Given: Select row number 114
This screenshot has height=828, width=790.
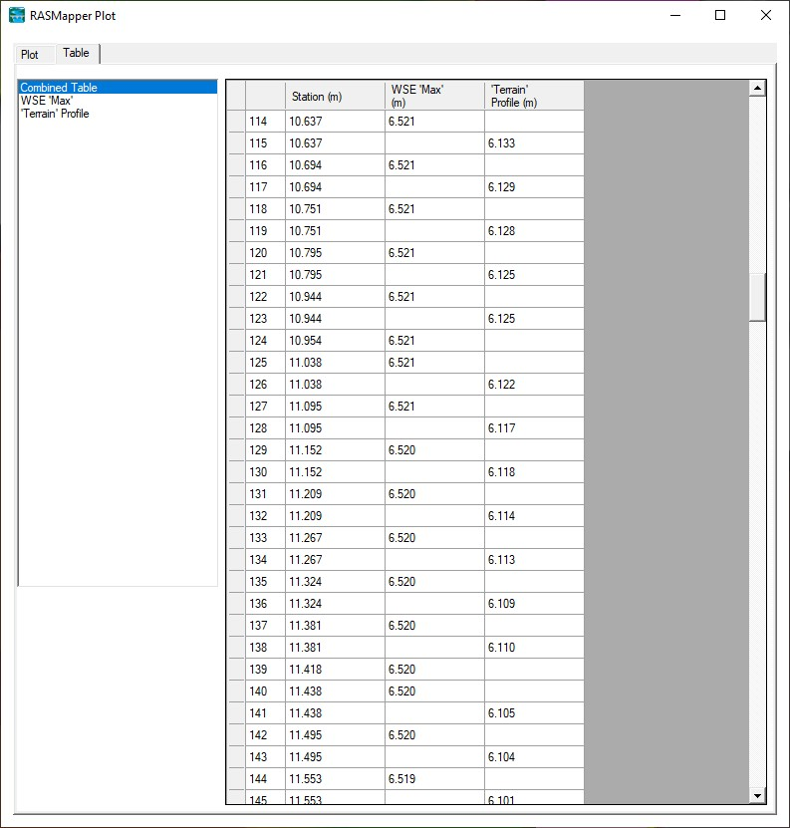Looking at the screenshot, I should coord(265,122).
